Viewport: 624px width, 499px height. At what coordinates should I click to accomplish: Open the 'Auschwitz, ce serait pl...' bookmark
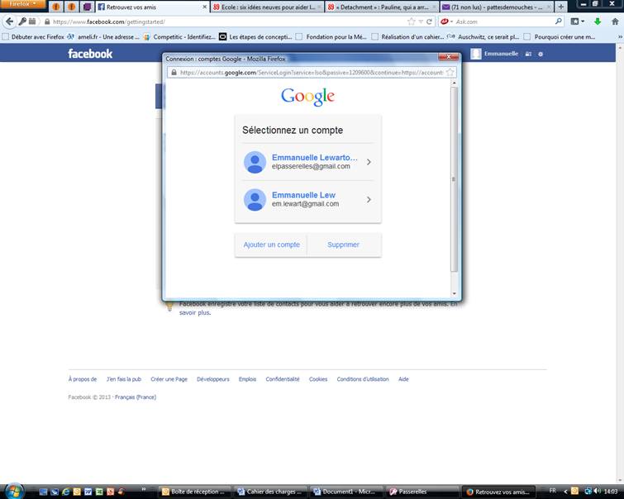pos(483,37)
